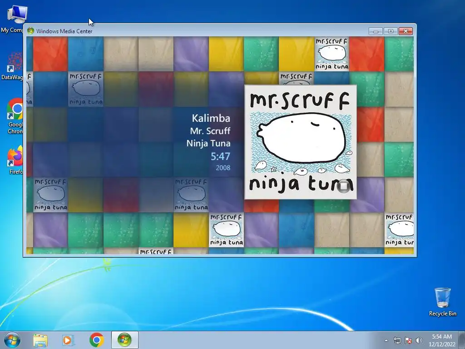Open the Windows Start menu orb
465x349 pixels.
(x=12, y=340)
